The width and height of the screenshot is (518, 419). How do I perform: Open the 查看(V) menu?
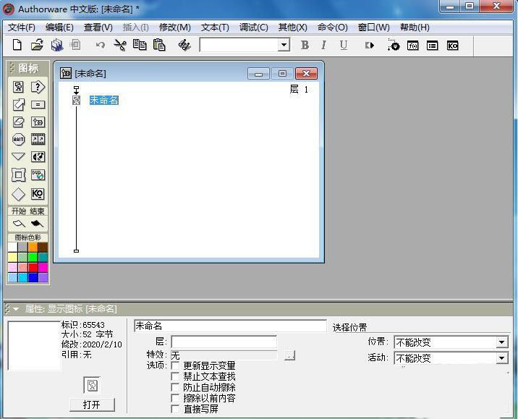pyautogui.click(x=98, y=27)
